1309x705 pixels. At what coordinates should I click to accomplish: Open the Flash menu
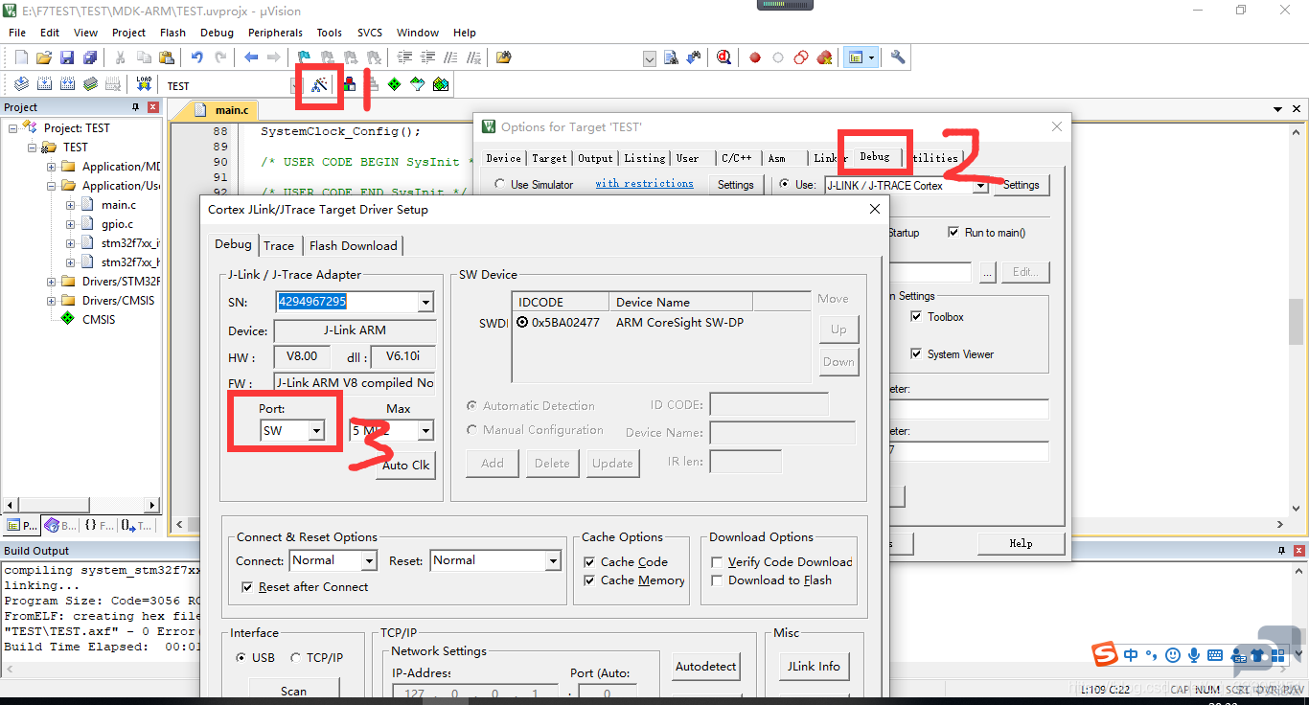173,33
